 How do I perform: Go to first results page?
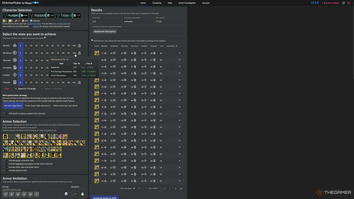pyautogui.click(x=165, y=188)
